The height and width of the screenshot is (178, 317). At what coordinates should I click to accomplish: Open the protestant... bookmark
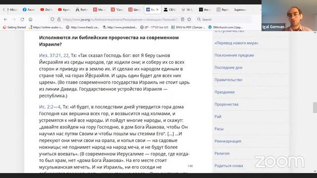point(120,27)
